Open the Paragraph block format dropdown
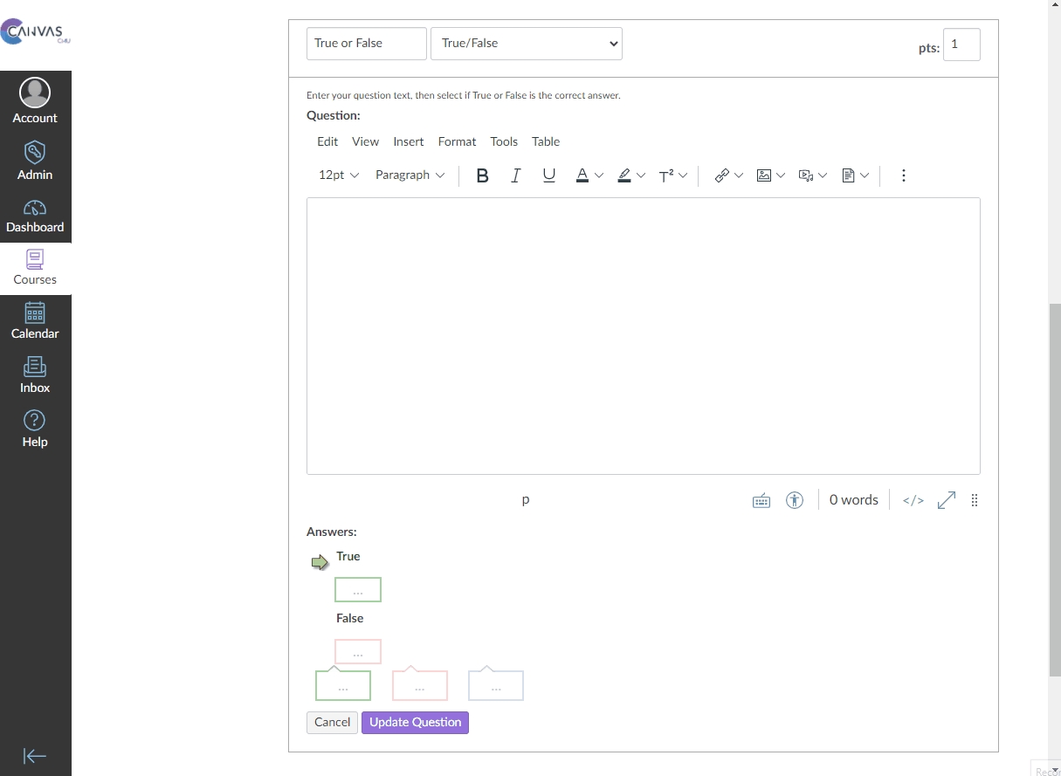Image resolution: width=1061 pixels, height=776 pixels. [410, 175]
